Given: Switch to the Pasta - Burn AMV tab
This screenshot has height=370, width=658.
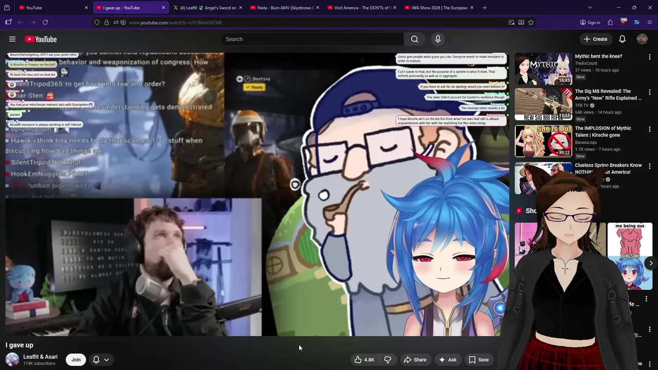Looking at the screenshot, I should coord(285,8).
